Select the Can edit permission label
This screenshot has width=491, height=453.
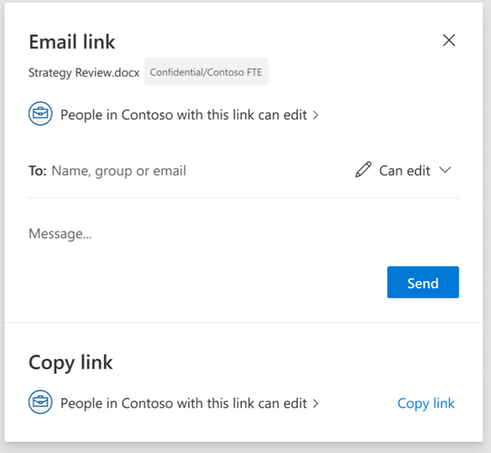coord(404,171)
